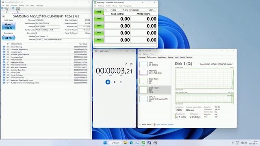Click the 41 °C temperature indicator

coord(9,38)
